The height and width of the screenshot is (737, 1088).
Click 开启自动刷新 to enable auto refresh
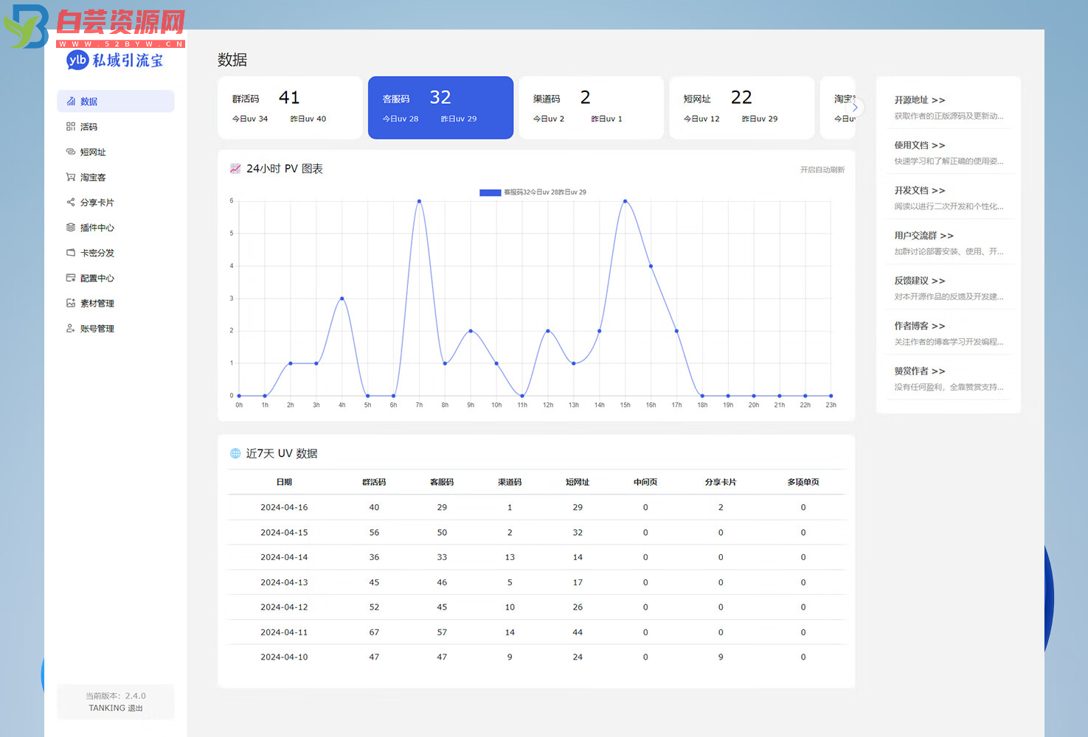click(x=822, y=170)
